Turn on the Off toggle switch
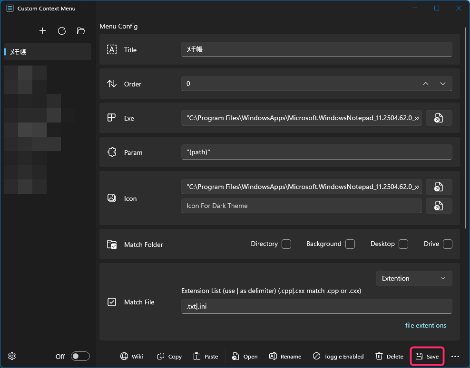Image resolution: width=470 pixels, height=368 pixels. point(80,356)
